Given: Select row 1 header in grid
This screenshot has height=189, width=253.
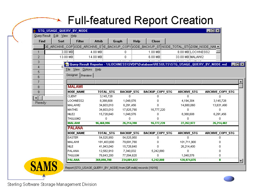Looking at the screenshot, I should point(39,52).
